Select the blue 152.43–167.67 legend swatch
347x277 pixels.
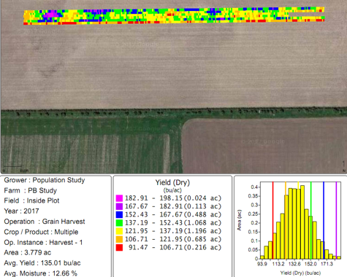pyautogui.click(x=119, y=214)
